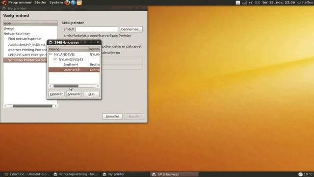The width and height of the screenshot is (314, 177).
Task: Switch to Printeropsætning taskbar window
Action: [x=76, y=174]
